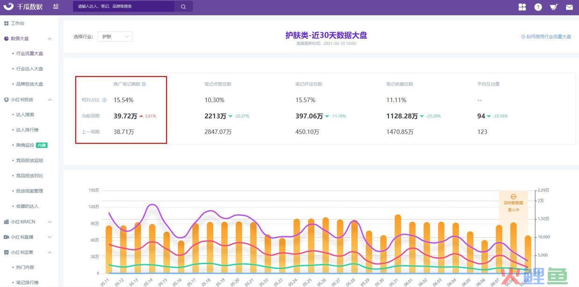Screen dimensions: 579x287
Task: Click the 小红书运营 icon in sidebar
Action: click(x=7, y=253)
